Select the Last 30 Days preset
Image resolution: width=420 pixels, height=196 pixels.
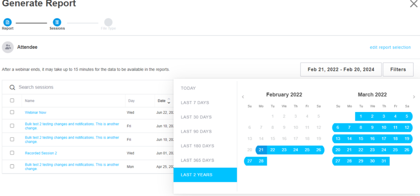pos(196,117)
